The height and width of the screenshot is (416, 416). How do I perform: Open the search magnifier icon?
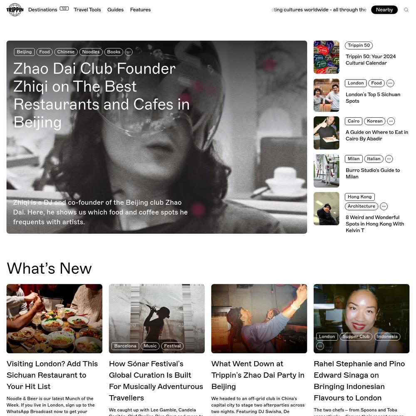(406, 10)
